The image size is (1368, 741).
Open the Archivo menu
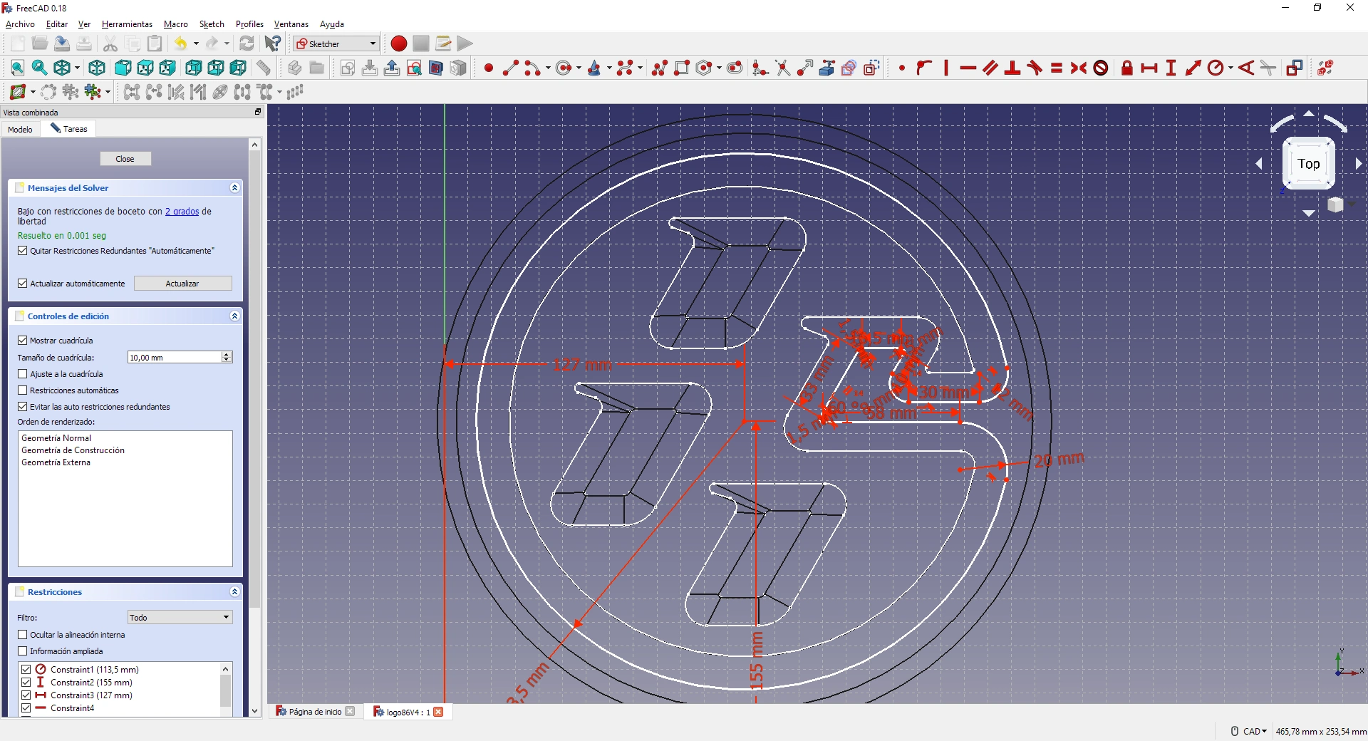20,24
